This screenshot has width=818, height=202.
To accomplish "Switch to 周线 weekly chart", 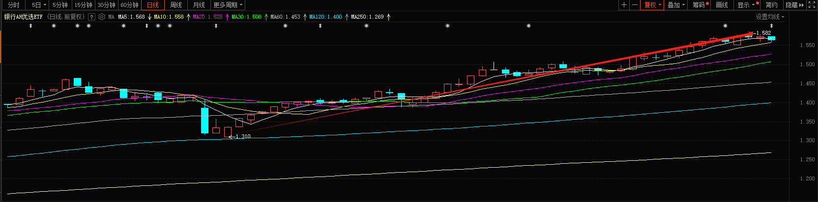I will click(176, 5).
